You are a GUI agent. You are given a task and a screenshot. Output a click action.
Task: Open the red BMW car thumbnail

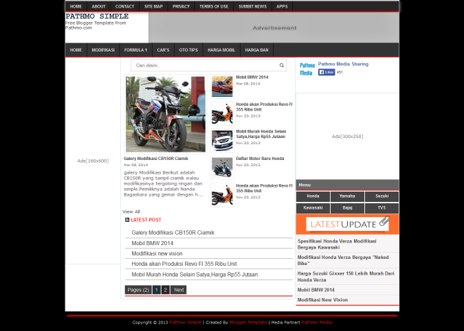(222, 87)
